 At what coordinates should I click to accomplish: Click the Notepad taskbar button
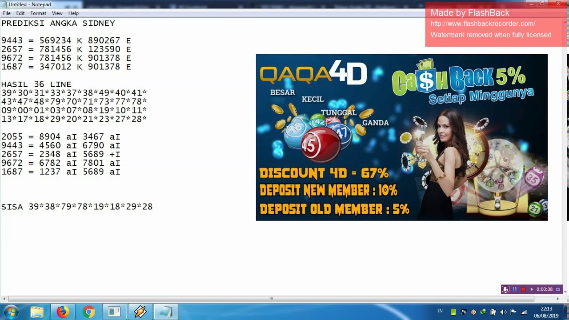click(166, 312)
